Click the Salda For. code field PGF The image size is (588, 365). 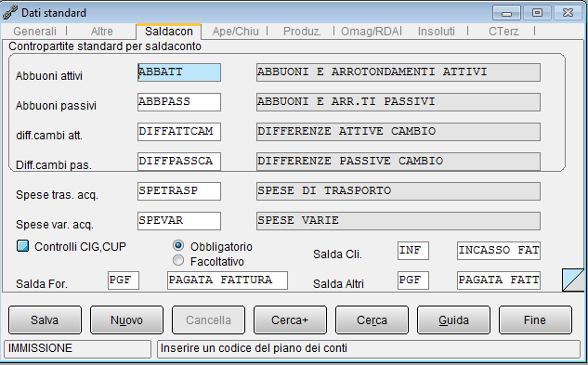coord(124,280)
